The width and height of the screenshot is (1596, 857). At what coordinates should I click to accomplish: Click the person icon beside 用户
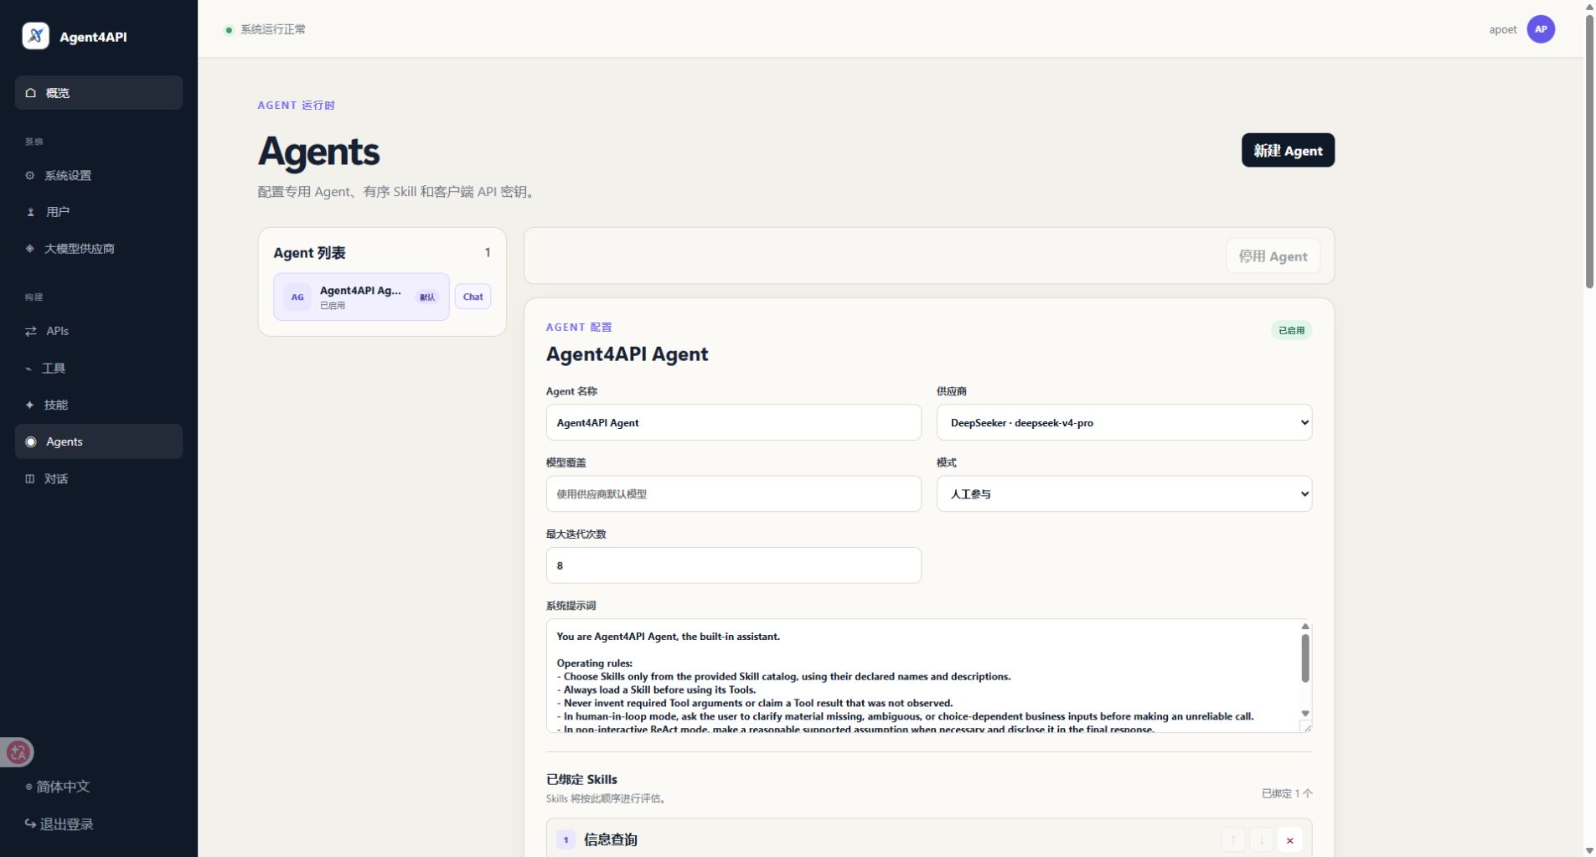click(30, 213)
